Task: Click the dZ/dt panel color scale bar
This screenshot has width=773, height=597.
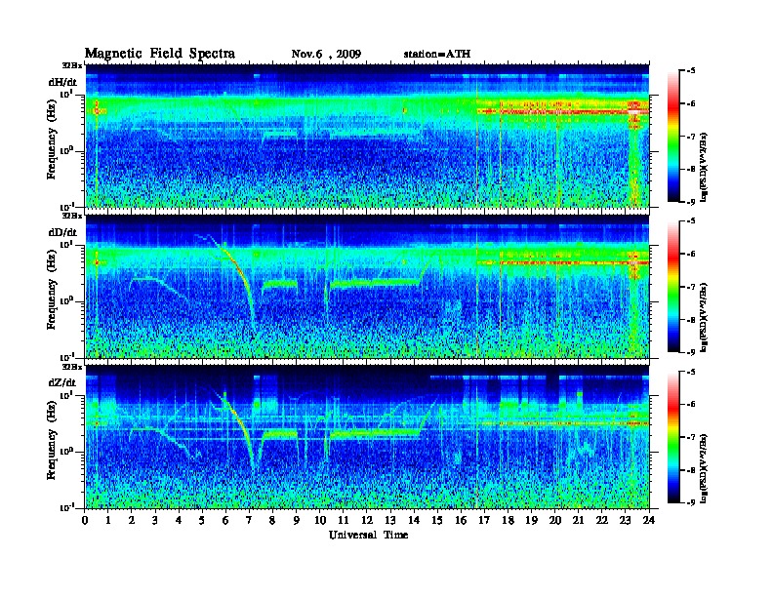Action: (x=673, y=437)
